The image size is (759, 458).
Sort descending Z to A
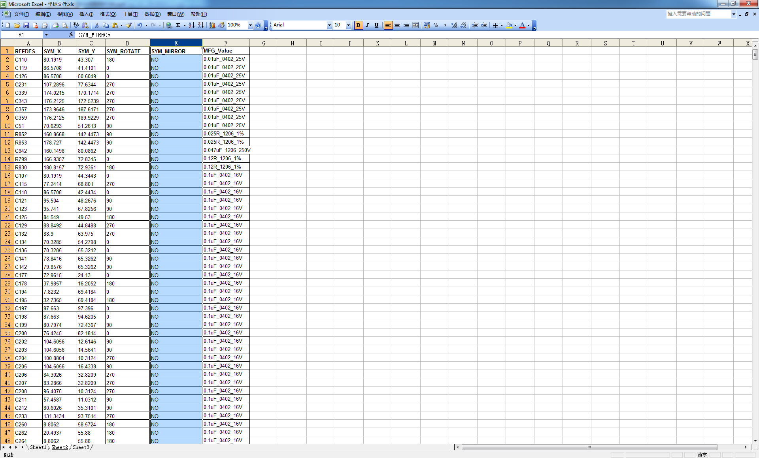tap(201, 25)
